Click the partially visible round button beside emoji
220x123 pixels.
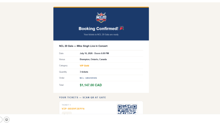click(1, 120)
